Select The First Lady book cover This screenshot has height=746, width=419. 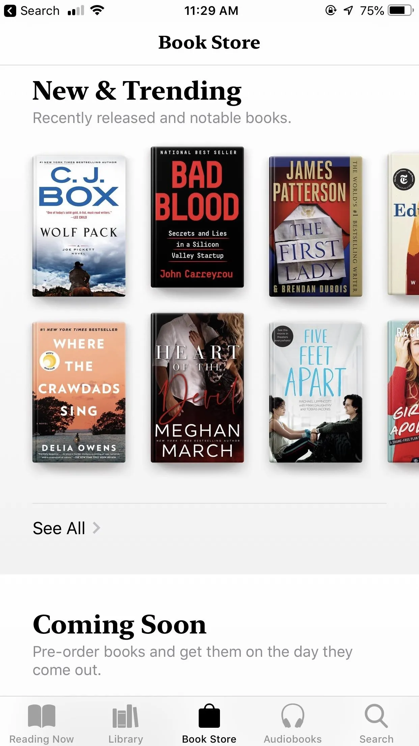[316, 226]
